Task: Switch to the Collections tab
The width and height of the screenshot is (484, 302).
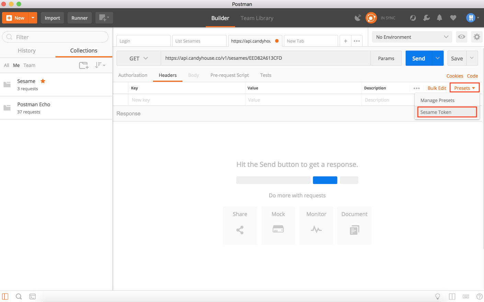Action: [84, 50]
